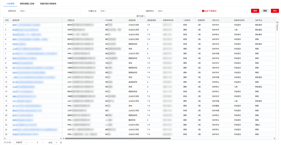Open the 30条/页 page size dropdown
The width and height of the screenshot is (281, 145).
point(20,142)
